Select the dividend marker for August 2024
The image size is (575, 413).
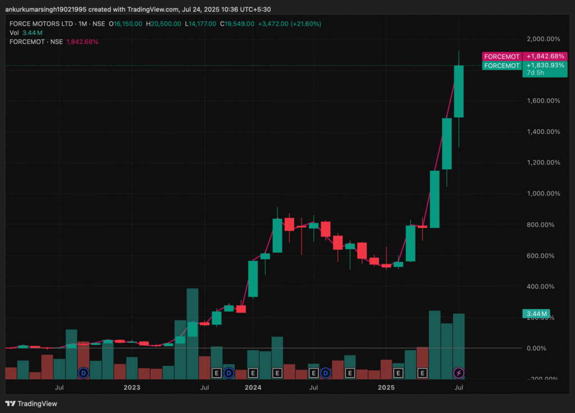325,373
